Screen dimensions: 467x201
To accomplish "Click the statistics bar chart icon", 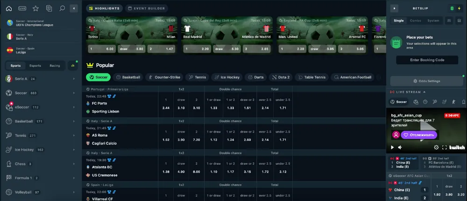I will (x=72, y=66).
